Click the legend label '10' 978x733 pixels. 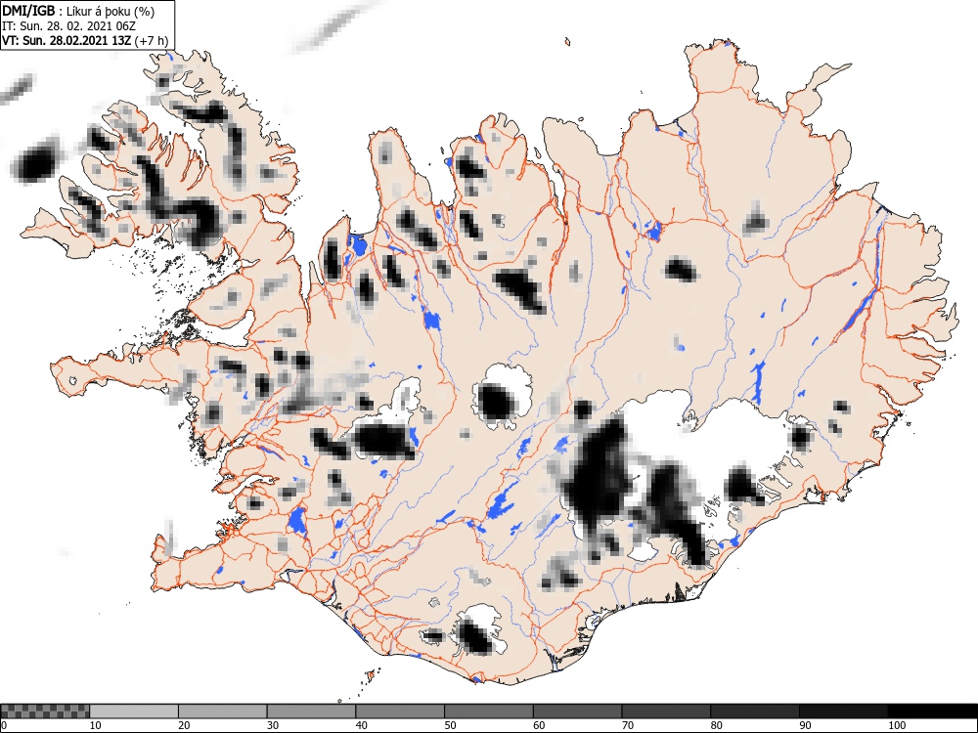click(95, 725)
